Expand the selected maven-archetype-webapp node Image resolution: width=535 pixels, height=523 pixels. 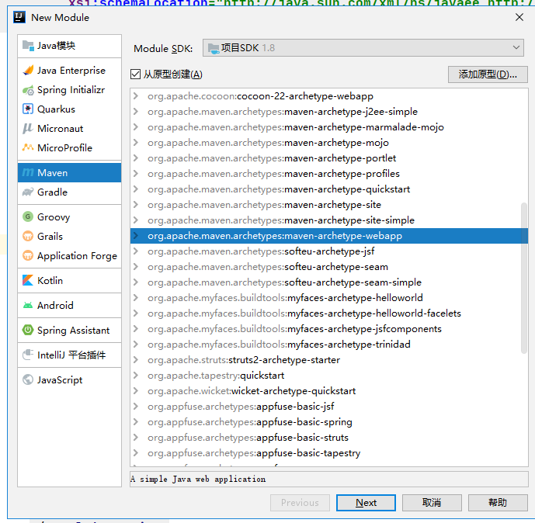136,236
